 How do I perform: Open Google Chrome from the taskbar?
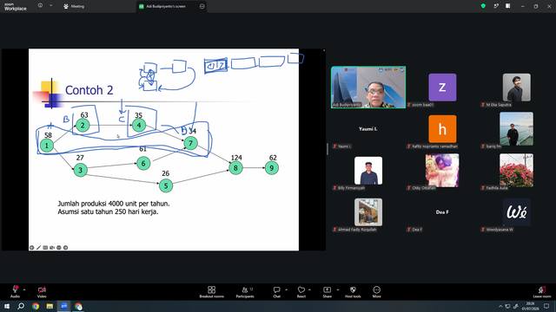[x=36, y=306]
